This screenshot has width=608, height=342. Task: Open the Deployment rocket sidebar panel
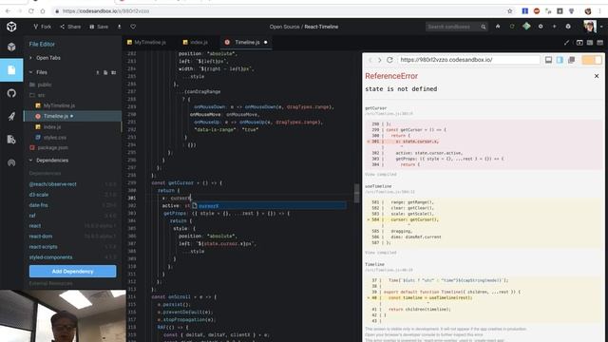(x=11, y=116)
